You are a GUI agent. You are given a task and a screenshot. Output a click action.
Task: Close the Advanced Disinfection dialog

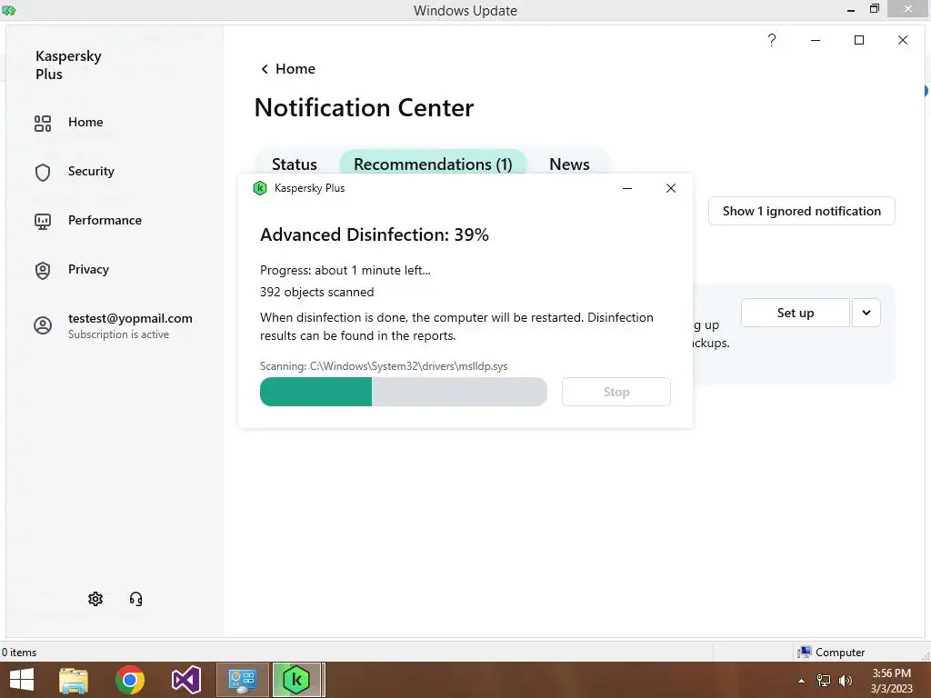click(x=671, y=188)
